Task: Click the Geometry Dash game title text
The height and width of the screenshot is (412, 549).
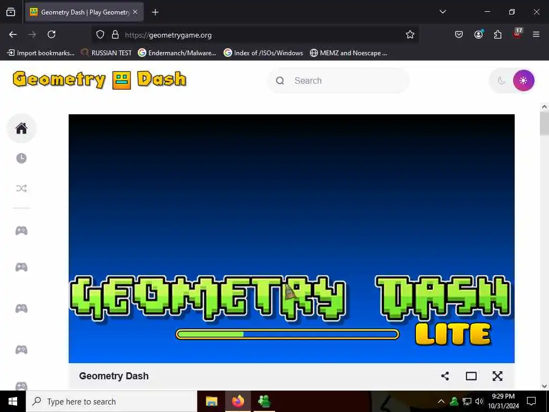Action: (114, 376)
